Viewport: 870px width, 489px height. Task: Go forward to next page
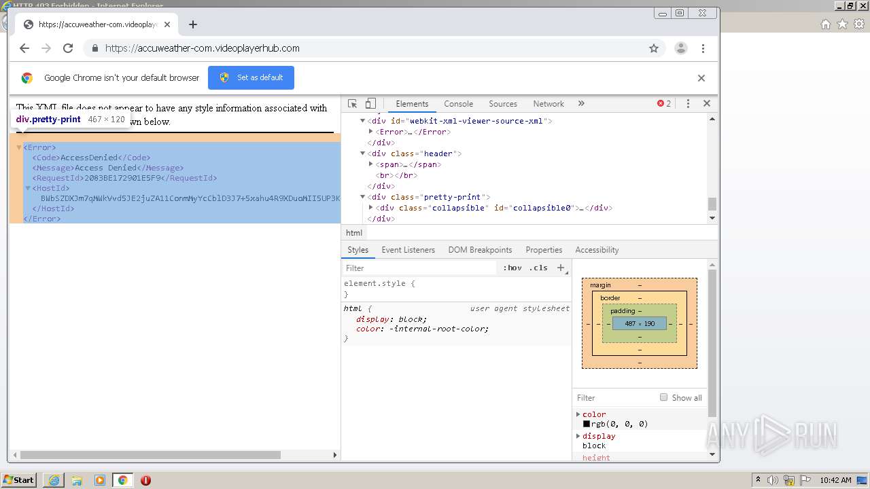(46, 48)
